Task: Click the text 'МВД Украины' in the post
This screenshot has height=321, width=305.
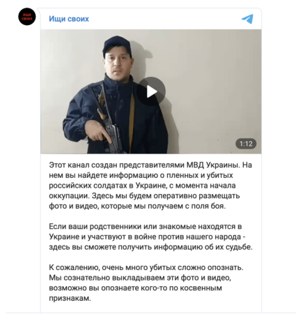Action: tap(213, 165)
